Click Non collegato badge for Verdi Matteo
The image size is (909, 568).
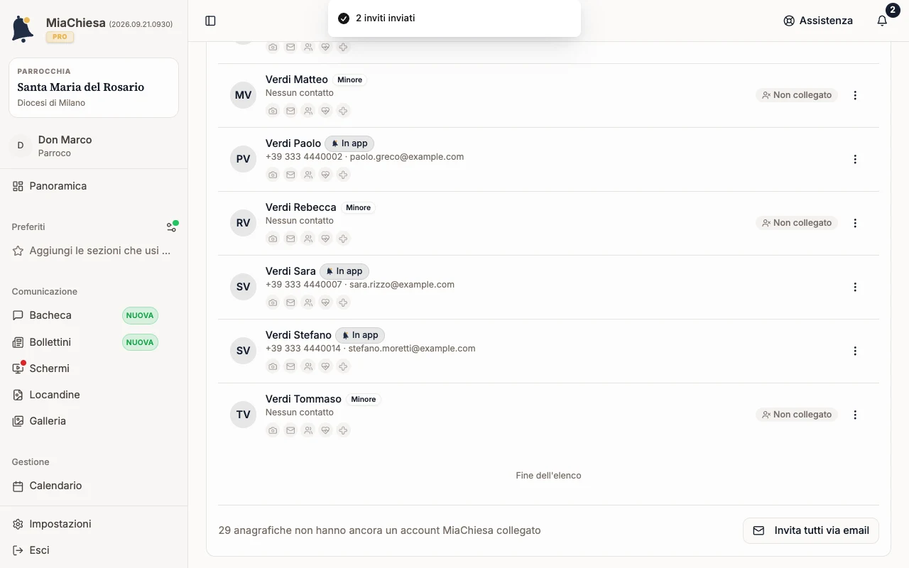tap(797, 95)
